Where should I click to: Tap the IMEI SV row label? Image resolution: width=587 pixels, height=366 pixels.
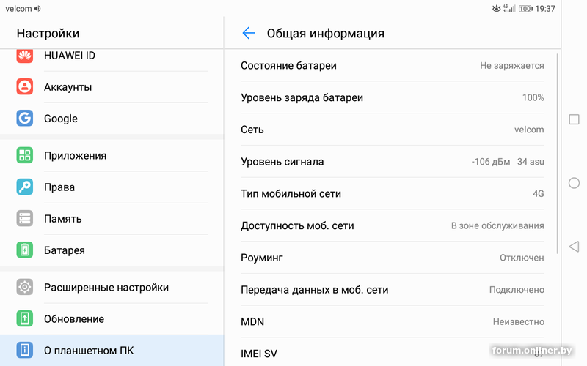(259, 354)
